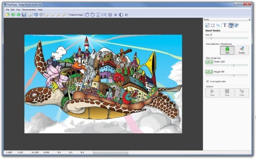The height and width of the screenshot is (159, 256).
Task: Decrease Height with the left arrow
Action: pos(207,72)
